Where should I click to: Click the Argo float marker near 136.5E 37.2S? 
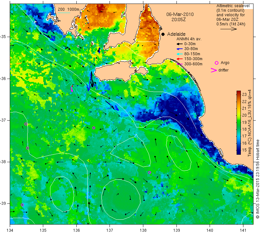pos(94,128)
